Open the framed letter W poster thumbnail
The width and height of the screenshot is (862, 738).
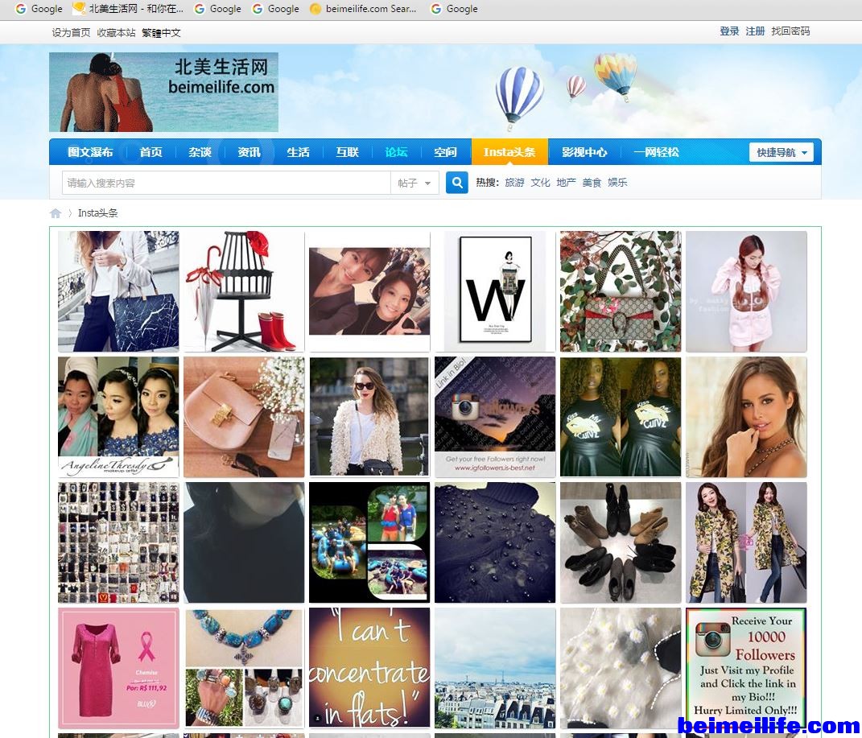coord(495,291)
